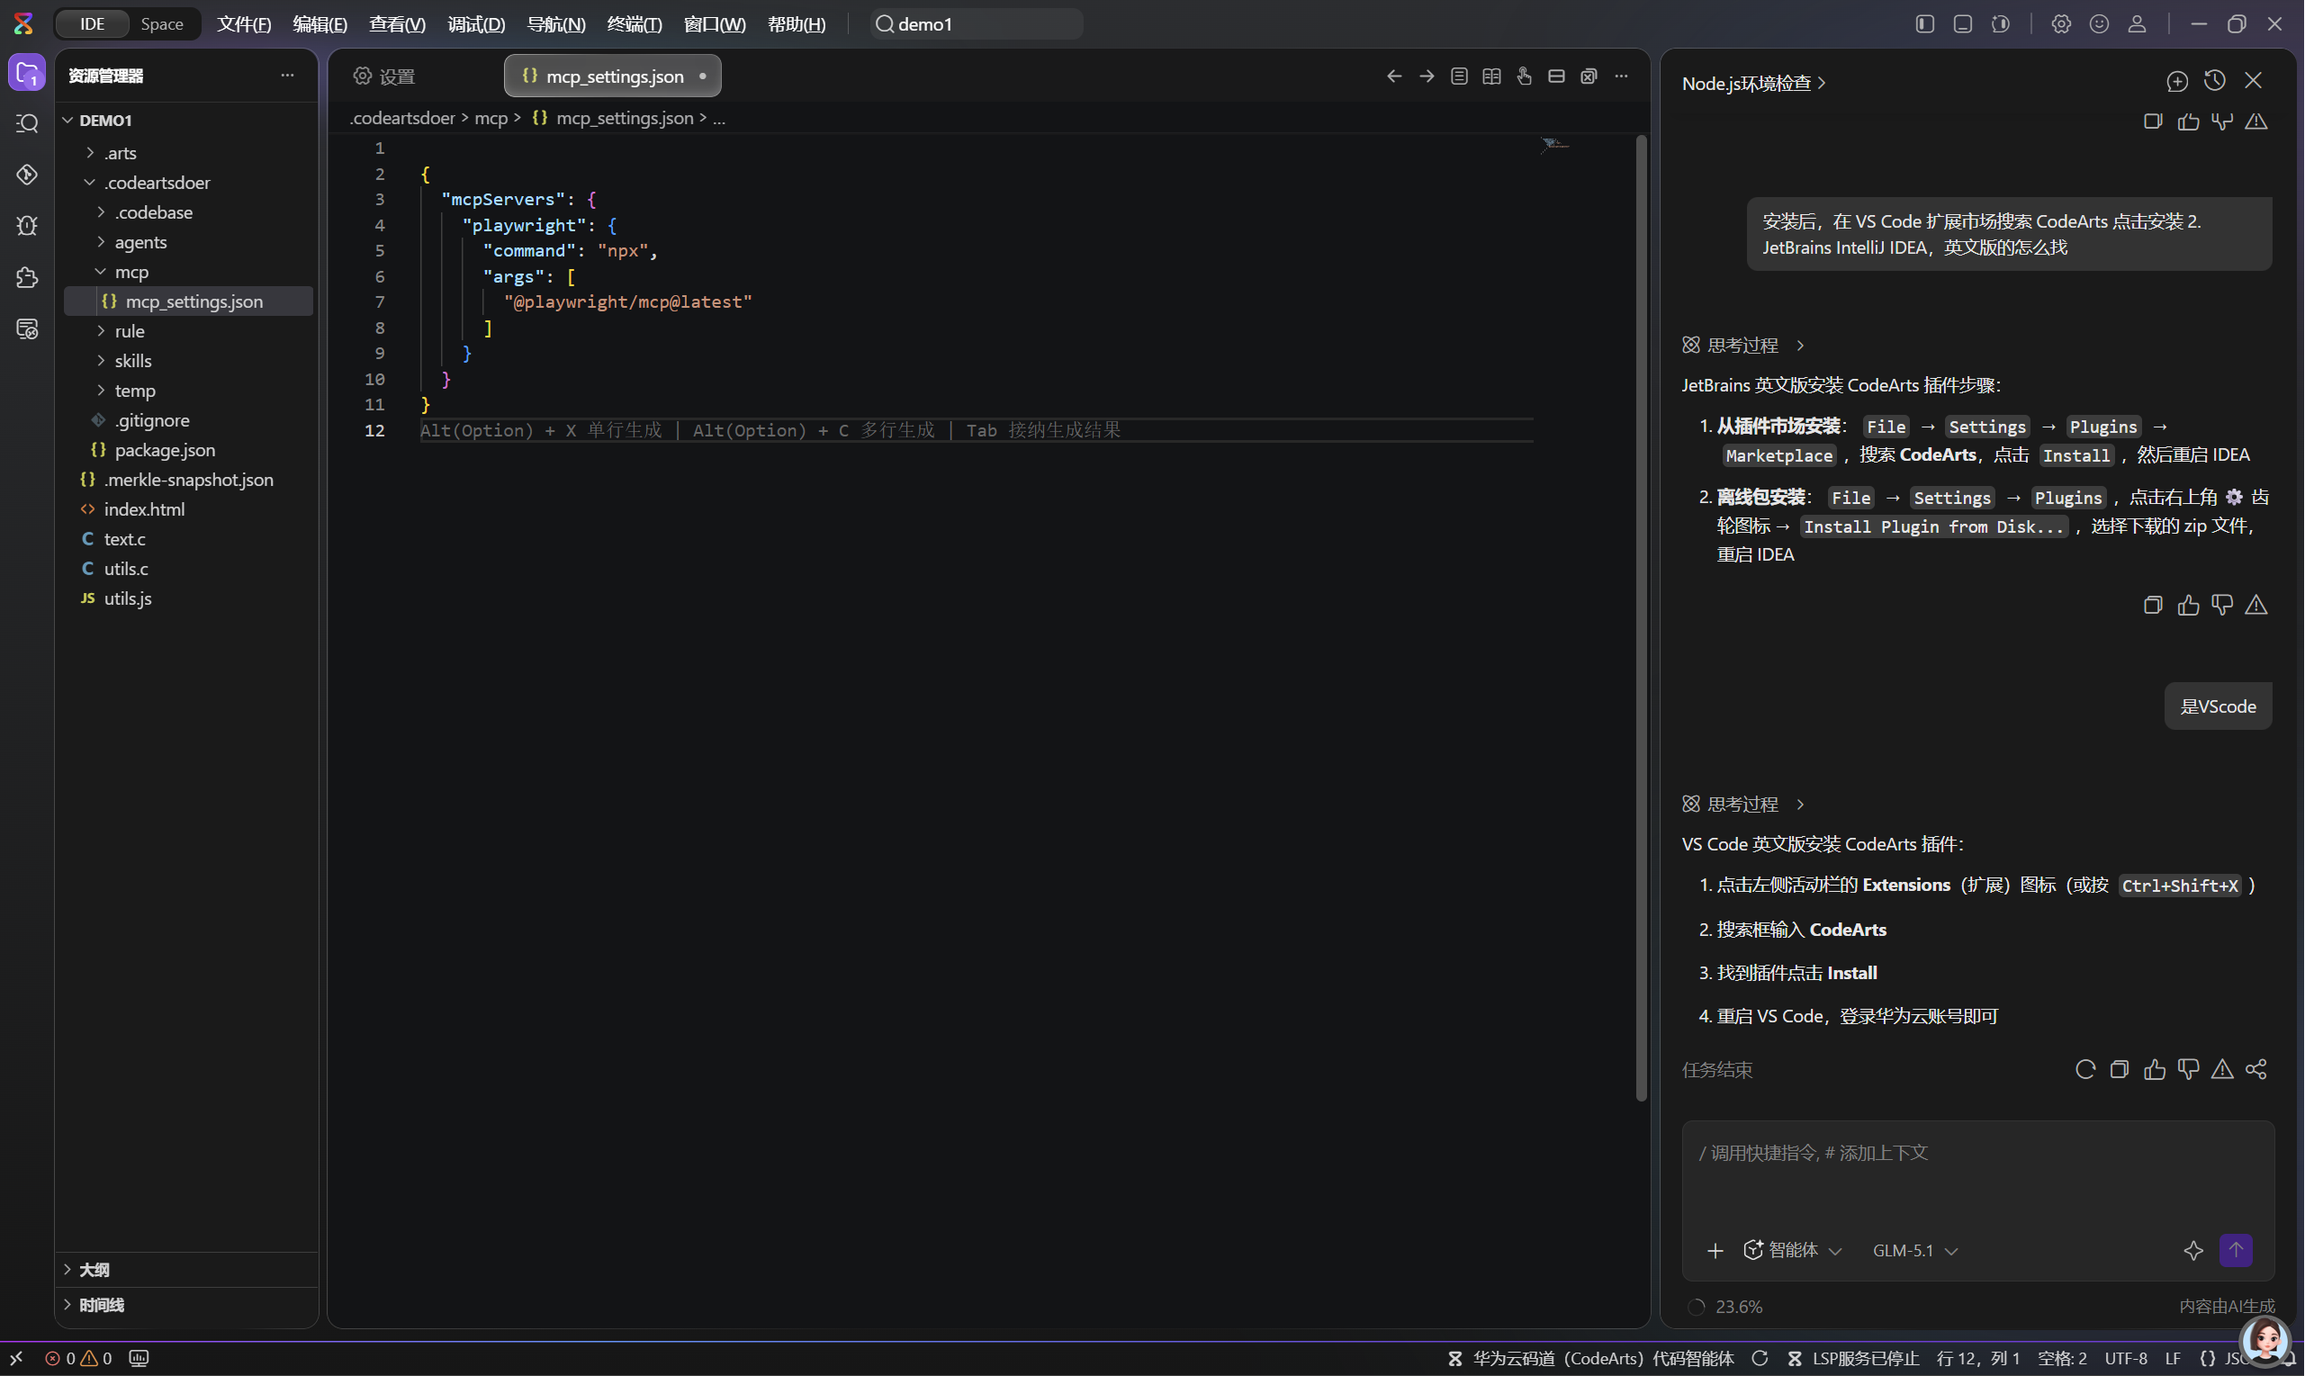
Task: Open more editor actions ellipsis
Action: (1622, 76)
